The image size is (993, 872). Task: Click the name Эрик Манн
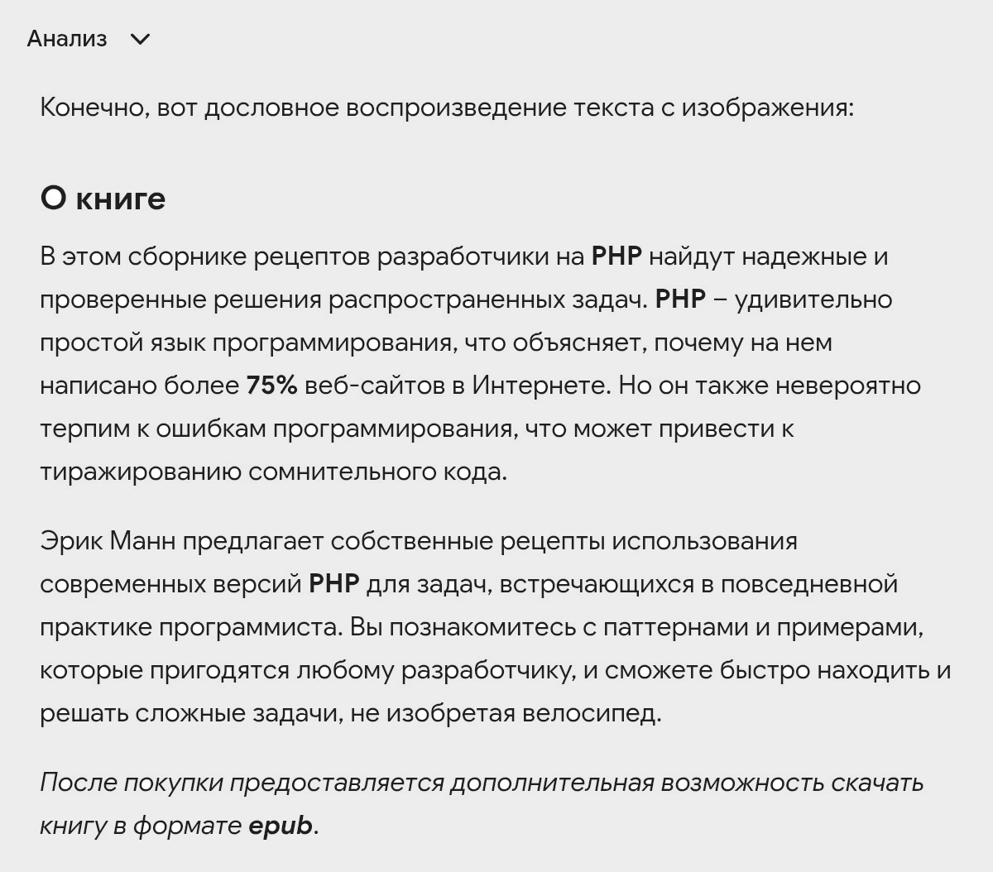tap(108, 541)
